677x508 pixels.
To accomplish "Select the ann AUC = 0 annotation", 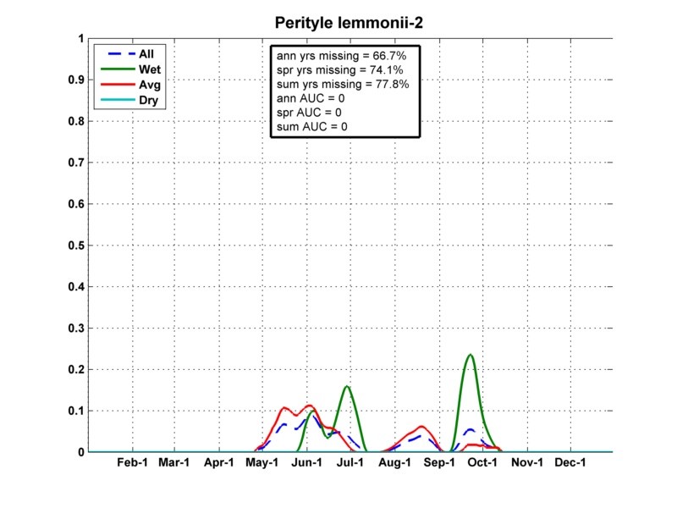I will click(x=311, y=98).
